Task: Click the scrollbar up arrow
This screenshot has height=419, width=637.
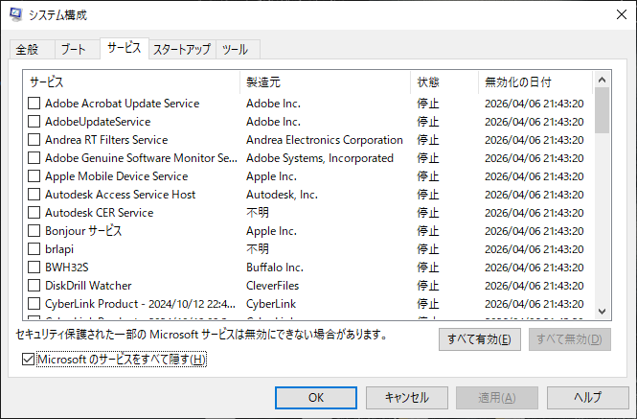Action: tap(603, 80)
